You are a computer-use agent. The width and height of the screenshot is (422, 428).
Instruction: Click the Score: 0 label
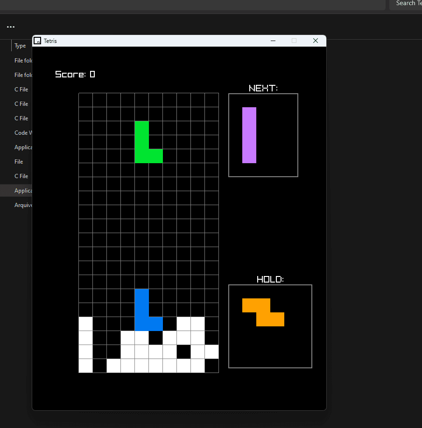[75, 74]
